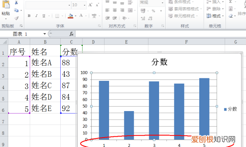This screenshot has height=147, width=246.
Task: Select column E header
Action: 126,42
